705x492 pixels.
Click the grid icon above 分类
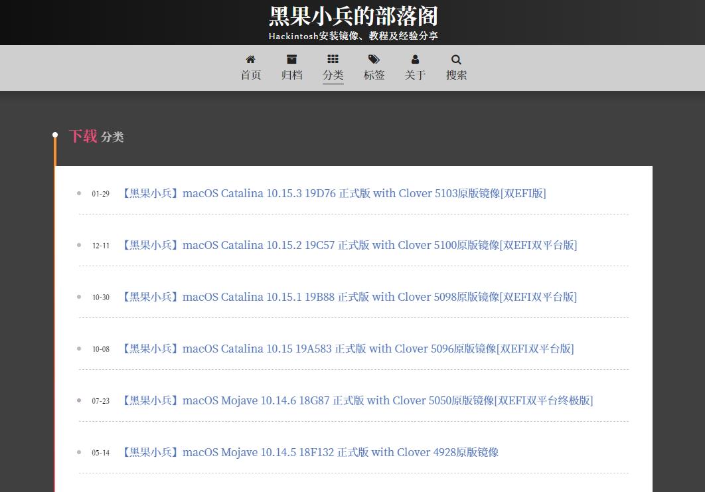pos(333,59)
